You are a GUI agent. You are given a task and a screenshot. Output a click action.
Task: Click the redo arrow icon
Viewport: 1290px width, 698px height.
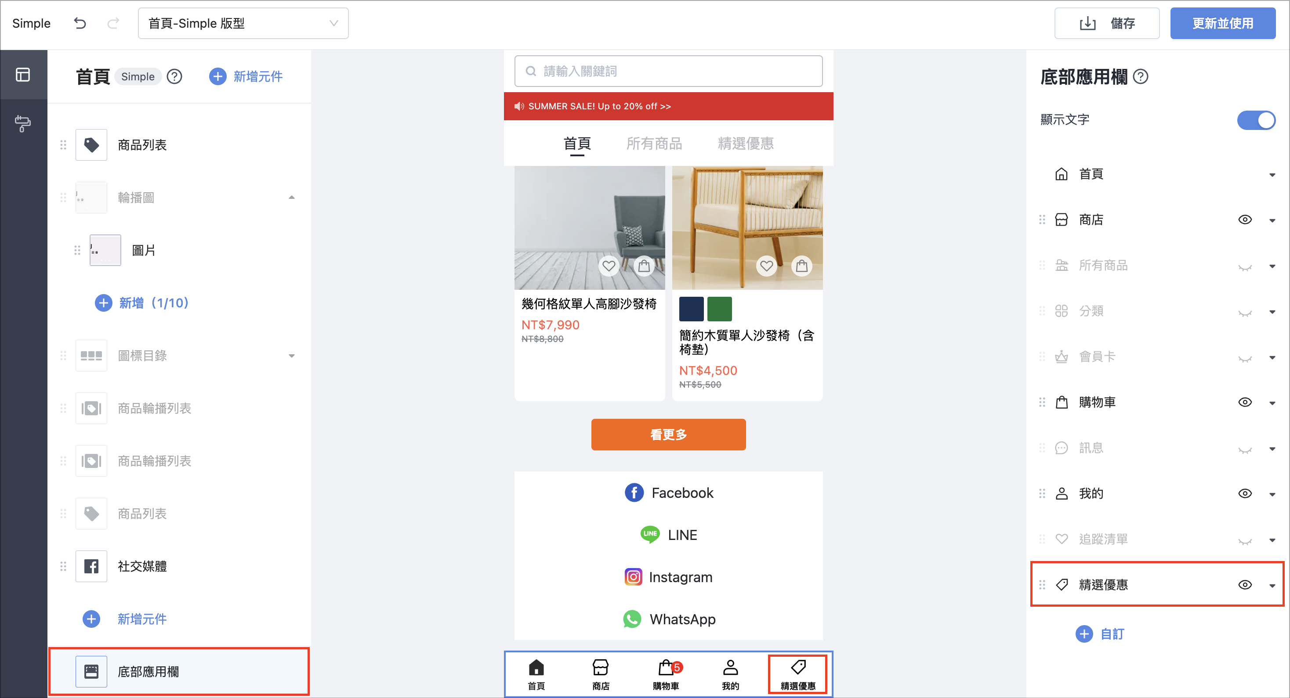coord(114,23)
